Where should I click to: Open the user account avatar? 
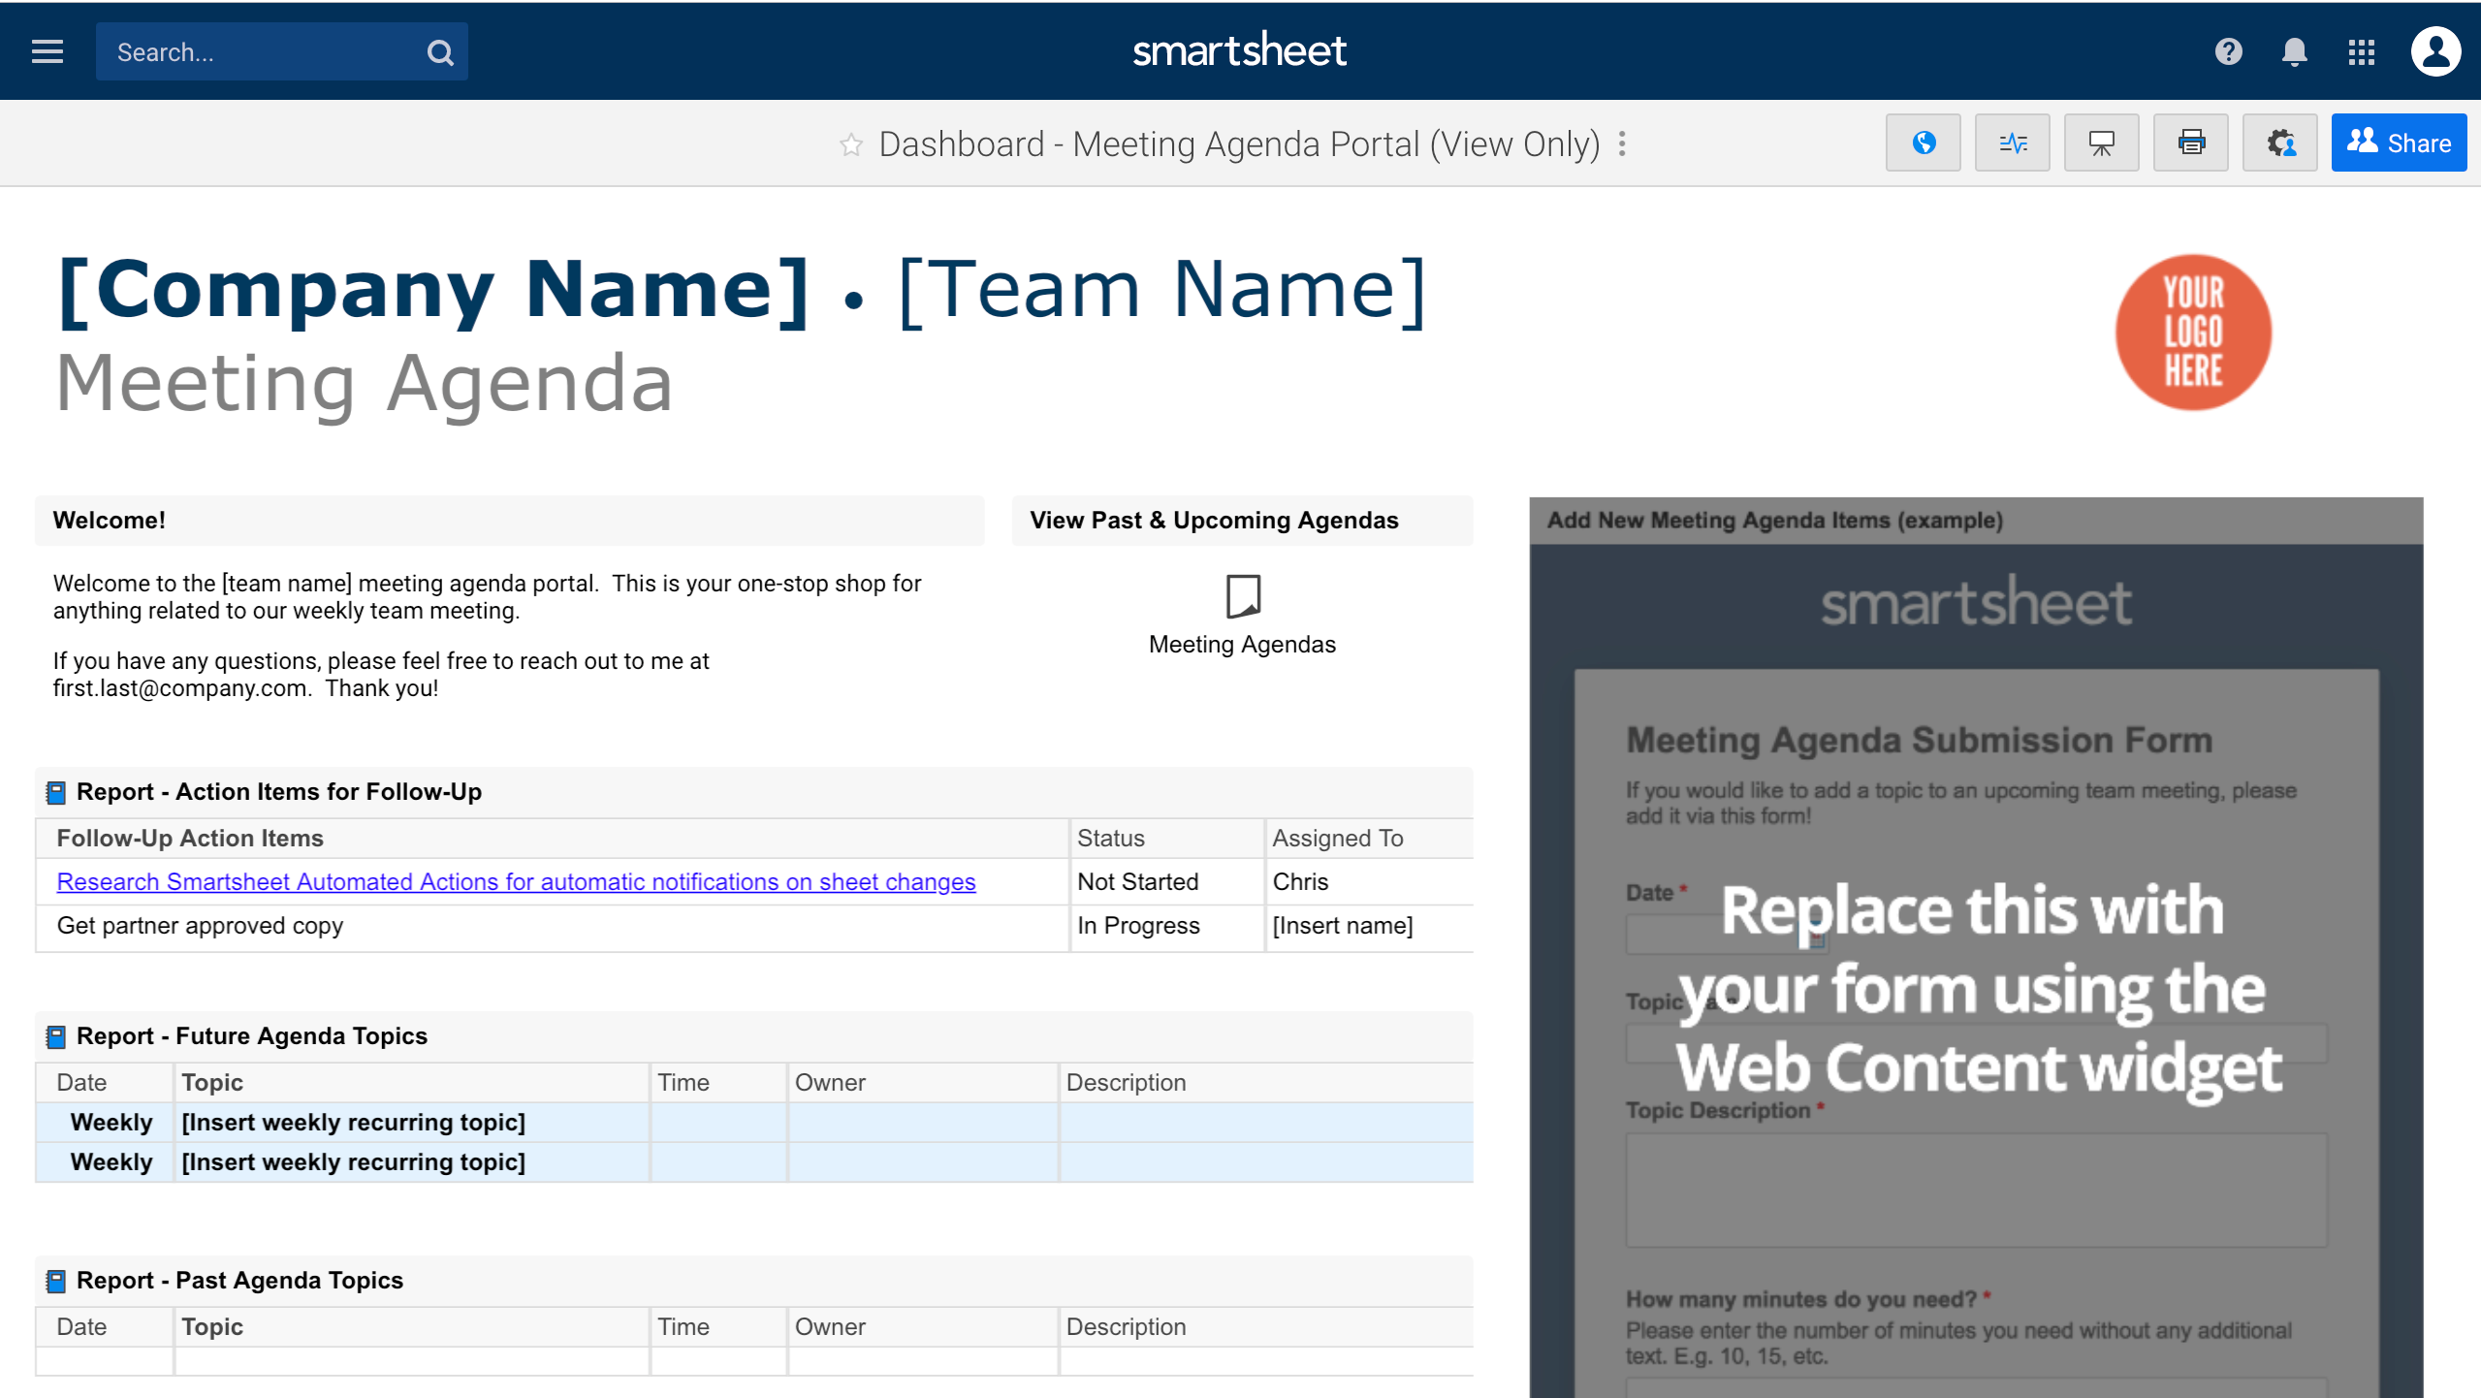[2435, 51]
